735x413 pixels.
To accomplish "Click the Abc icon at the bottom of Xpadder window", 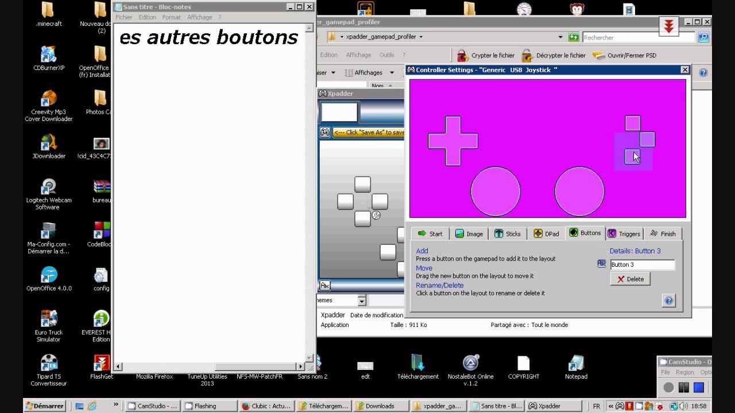I will pos(325,286).
